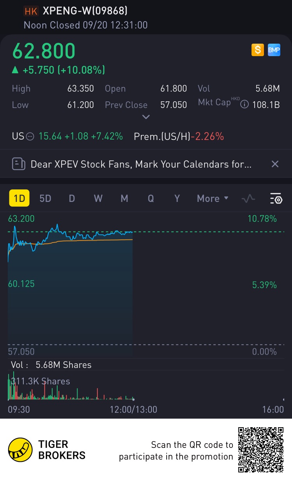Expand more quote details chevron
292x481 pixels.
click(146, 117)
